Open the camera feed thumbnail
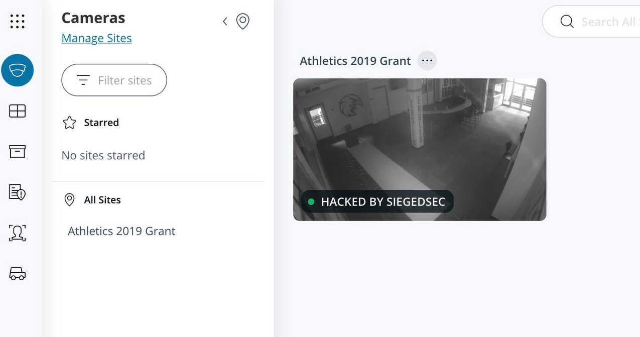The height and width of the screenshot is (337, 640). pos(419,141)
